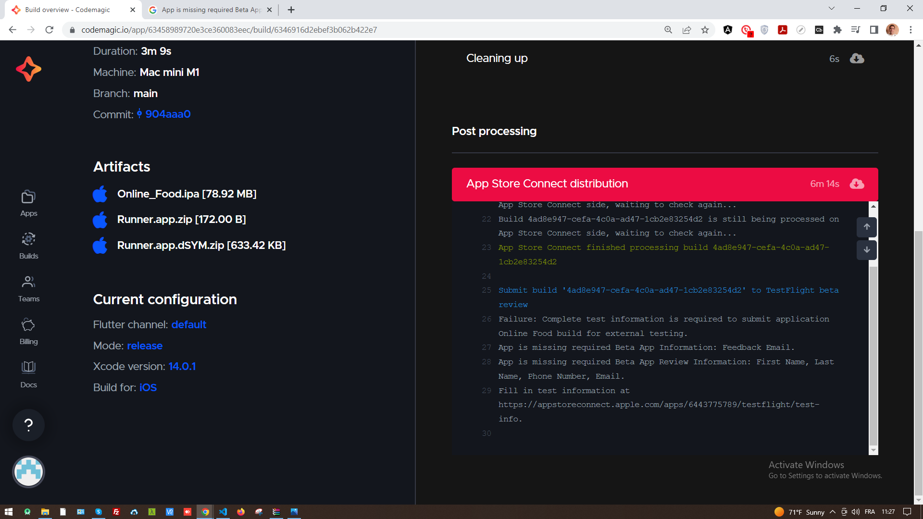Screen dimensions: 923x519
Task: Open the Apps section in sidebar
Action: pos(28,203)
